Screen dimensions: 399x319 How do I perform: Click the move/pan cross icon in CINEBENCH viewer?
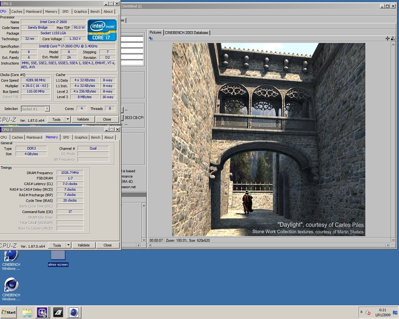point(387,39)
